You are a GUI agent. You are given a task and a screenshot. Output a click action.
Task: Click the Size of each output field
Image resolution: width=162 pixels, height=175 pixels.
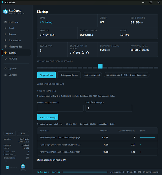tap(109, 108)
